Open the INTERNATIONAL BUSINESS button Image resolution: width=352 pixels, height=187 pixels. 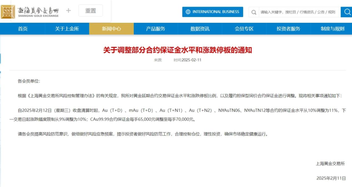tap(213, 12)
